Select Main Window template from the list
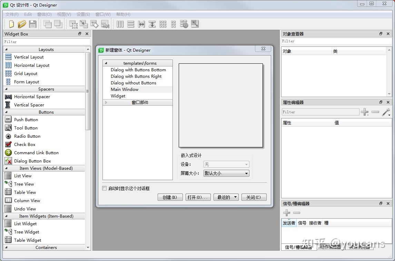The image size is (395, 261). pos(125,89)
